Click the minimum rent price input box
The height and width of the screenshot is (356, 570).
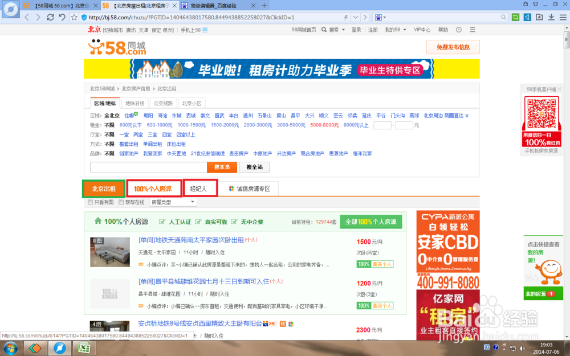click(382, 125)
